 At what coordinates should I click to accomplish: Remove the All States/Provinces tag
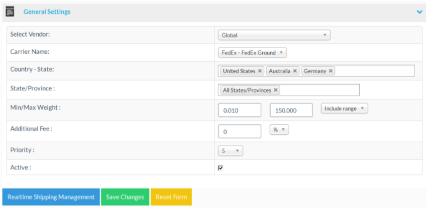(276, 90)
